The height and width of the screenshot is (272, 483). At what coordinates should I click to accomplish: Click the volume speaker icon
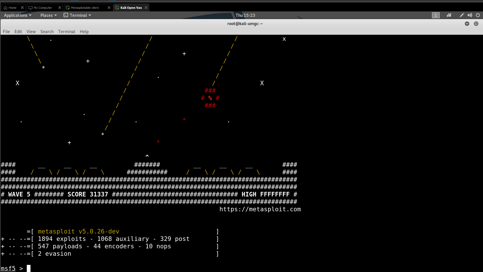470,15
